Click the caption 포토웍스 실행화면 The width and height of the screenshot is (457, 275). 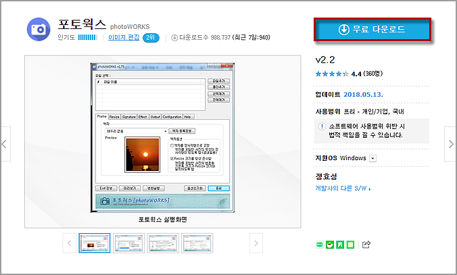tap(163, 220)
